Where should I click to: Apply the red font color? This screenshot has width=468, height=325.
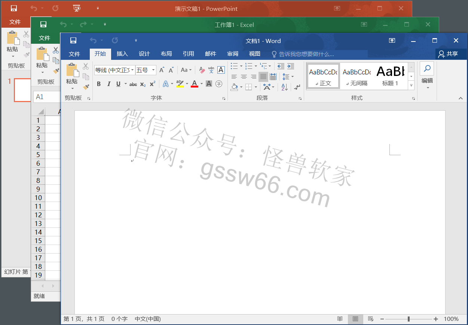point(195,84)
